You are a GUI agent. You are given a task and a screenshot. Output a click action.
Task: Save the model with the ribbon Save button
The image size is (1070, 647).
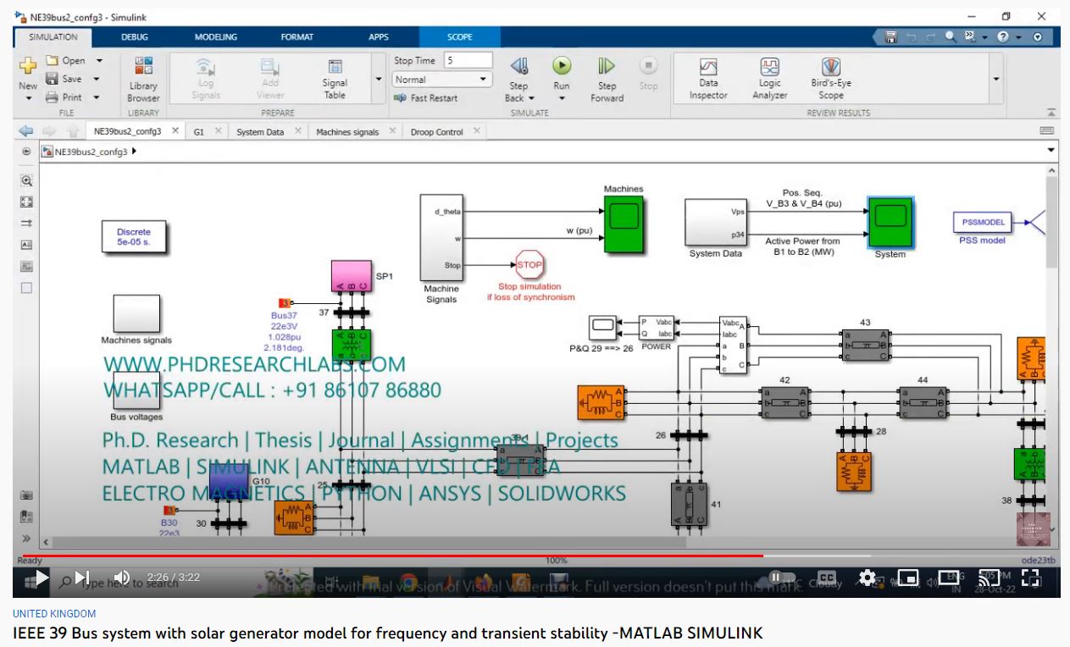(x=64, y=79)
